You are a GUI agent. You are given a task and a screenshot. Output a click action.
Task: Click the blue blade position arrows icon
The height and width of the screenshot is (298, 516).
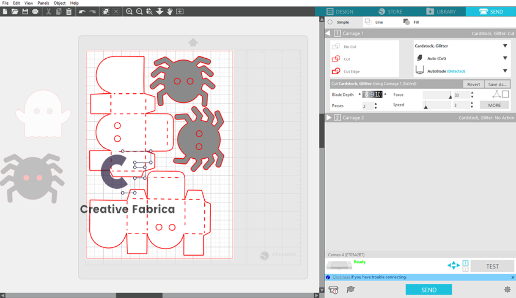pyautogui.click(x=453, y=265)
